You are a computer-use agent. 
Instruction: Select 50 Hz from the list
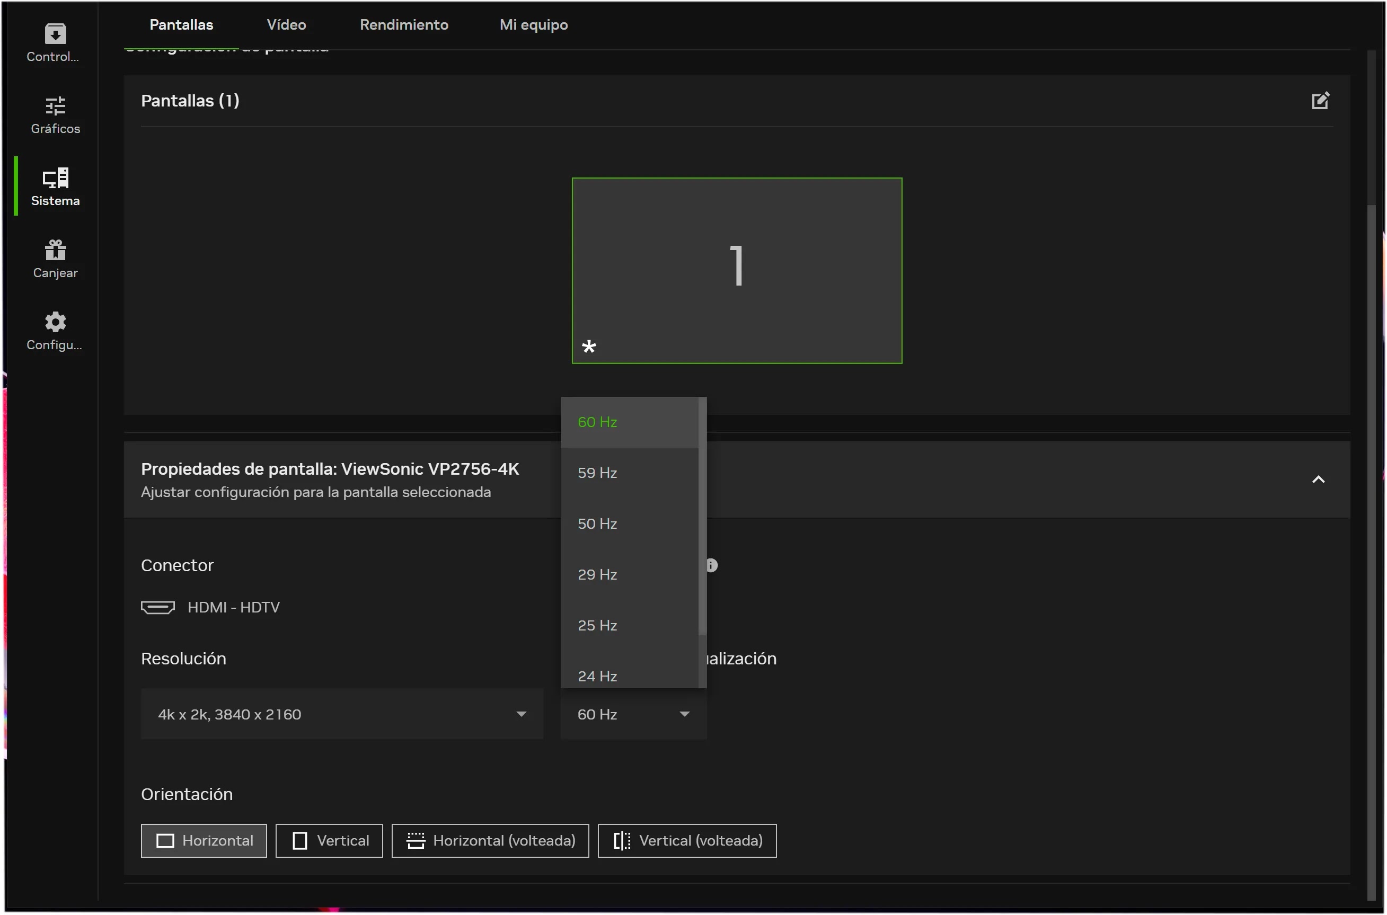click(x=597, y=523)
